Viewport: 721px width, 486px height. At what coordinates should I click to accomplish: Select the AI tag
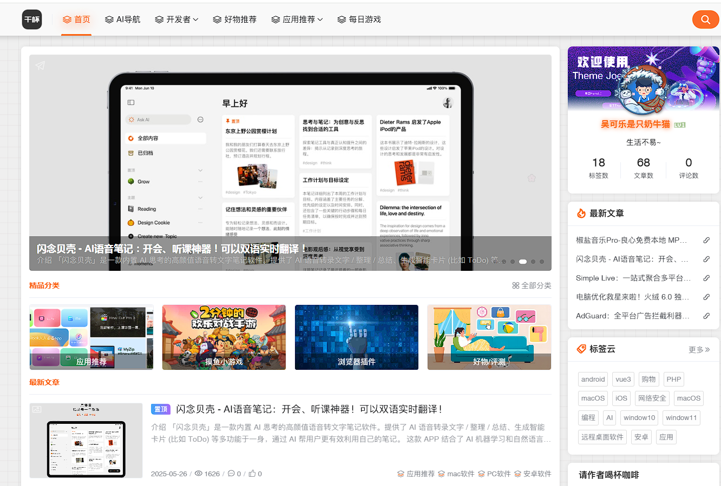(609, 418)
